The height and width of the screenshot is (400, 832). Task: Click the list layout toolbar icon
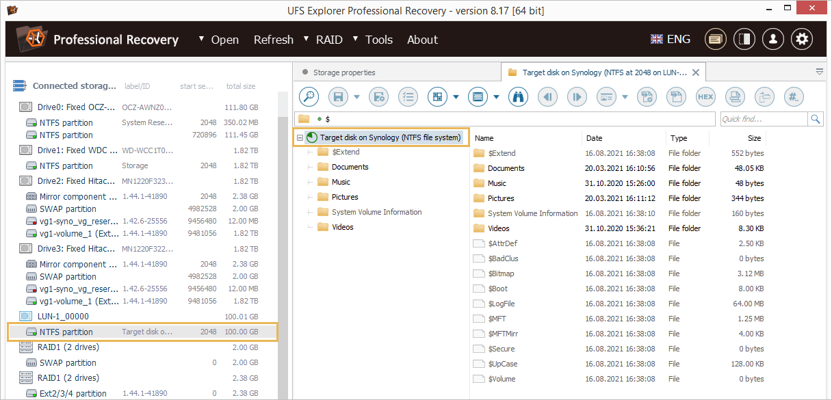pos(478,97)
